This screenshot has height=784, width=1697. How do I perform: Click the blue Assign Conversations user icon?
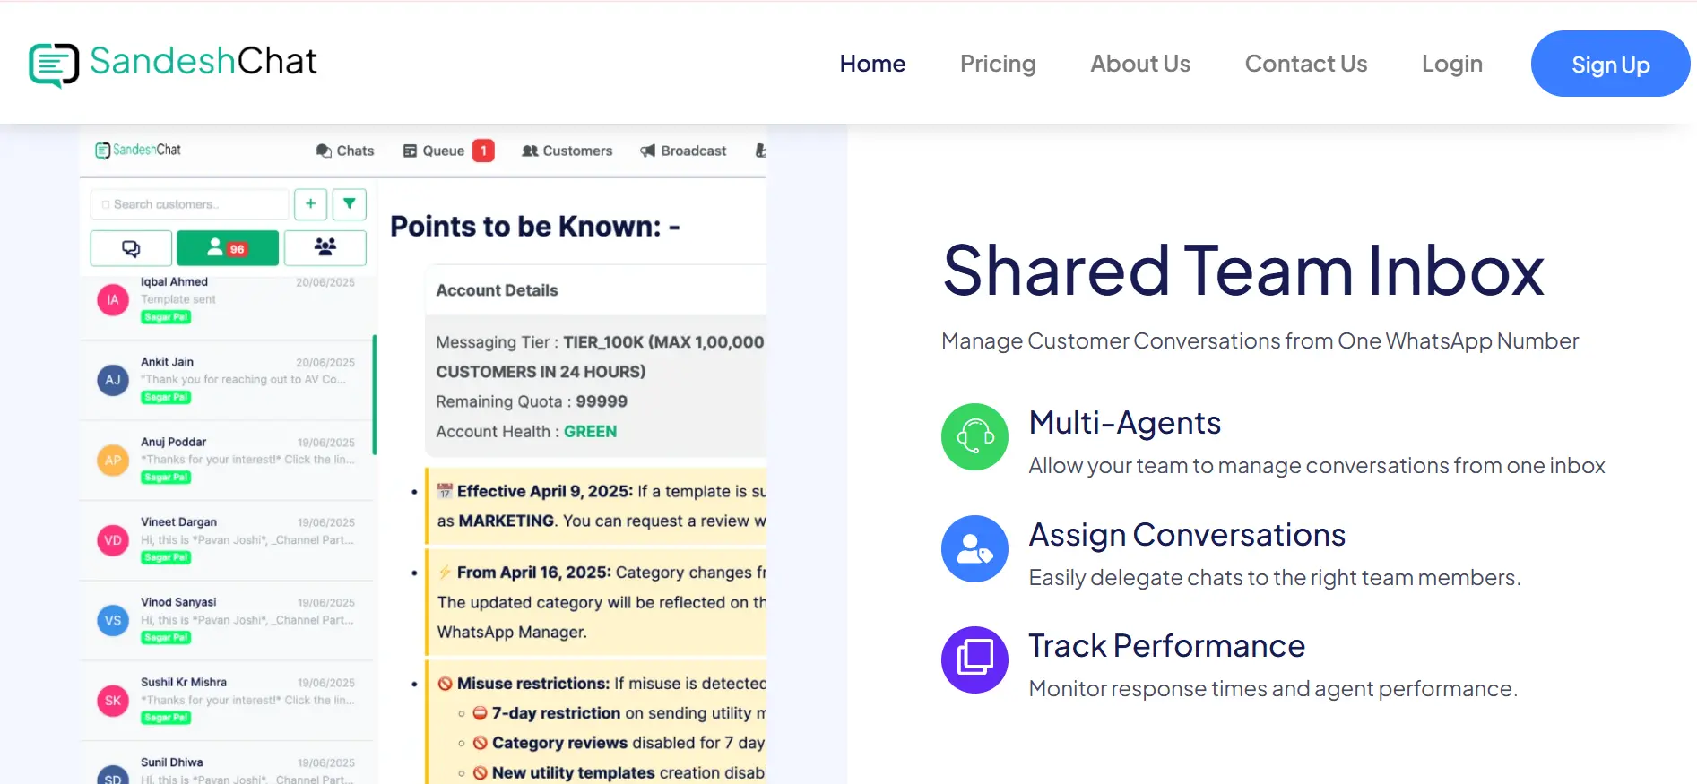[x=974, y=548]
